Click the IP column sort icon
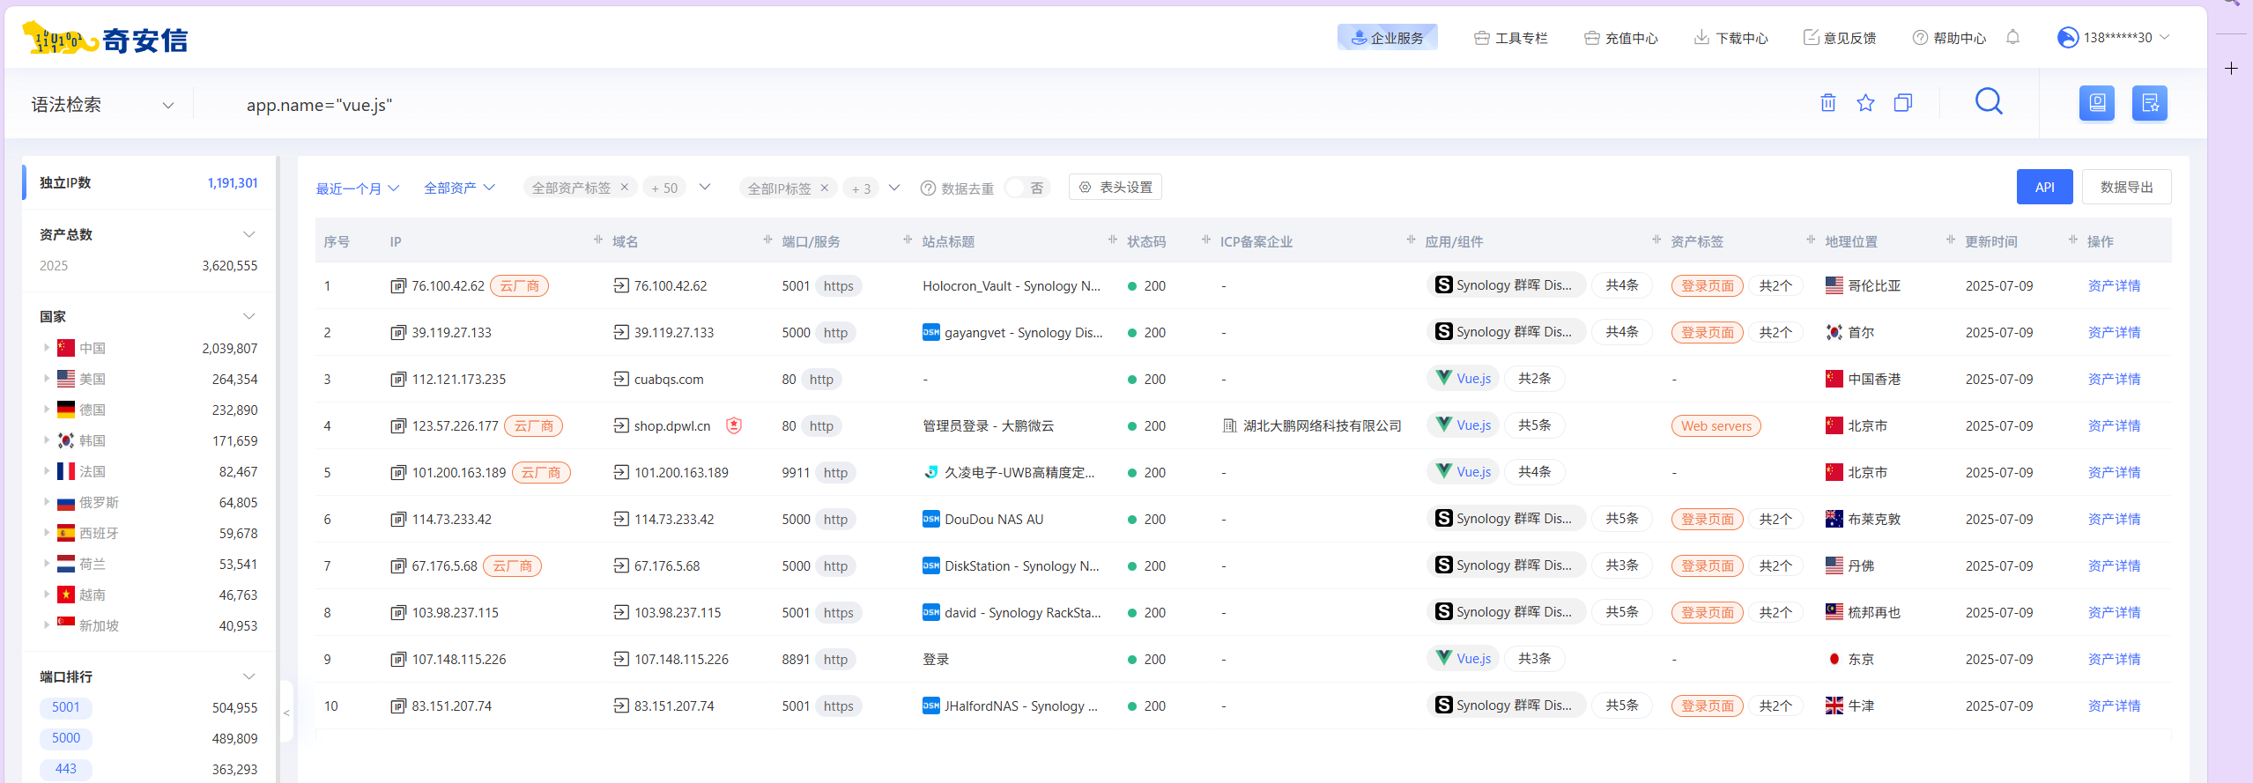This screenshot has height=783, width=2253. point(598,240)
